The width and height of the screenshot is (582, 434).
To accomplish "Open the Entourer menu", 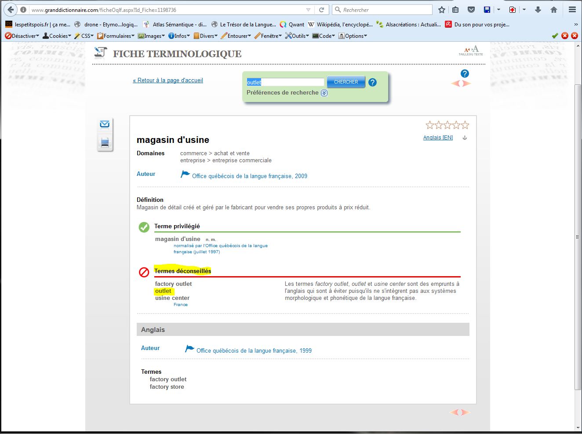I will tap(236, 36).
